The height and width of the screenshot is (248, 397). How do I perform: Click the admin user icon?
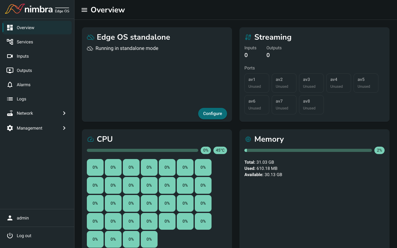click(10, 218)
